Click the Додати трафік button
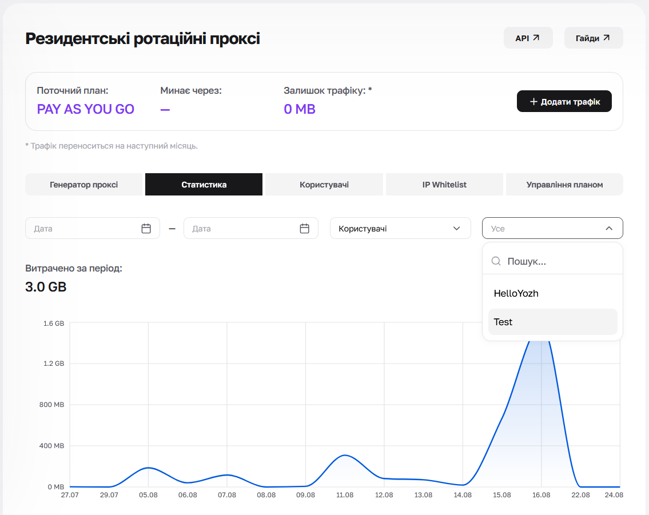This screenshot has height=515, width=649. [564, 101]
